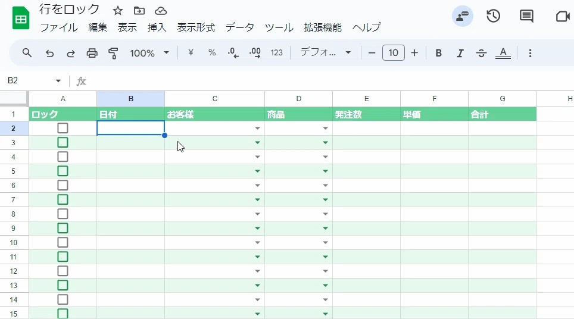This screenshot has height=319, width=574.
Task: Print the spreadsheet
Action: coord(92,53)
